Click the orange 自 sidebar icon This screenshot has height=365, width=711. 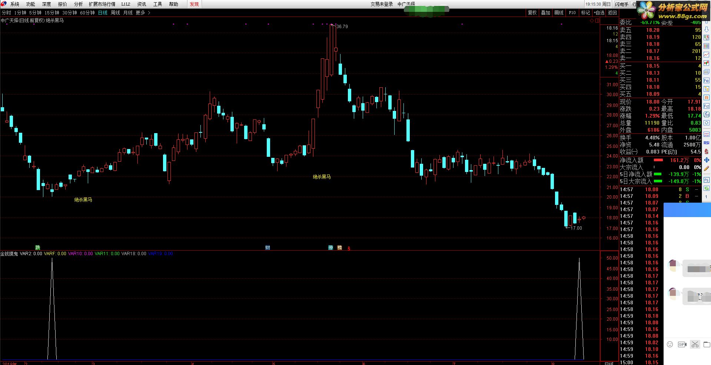[707, 98]
